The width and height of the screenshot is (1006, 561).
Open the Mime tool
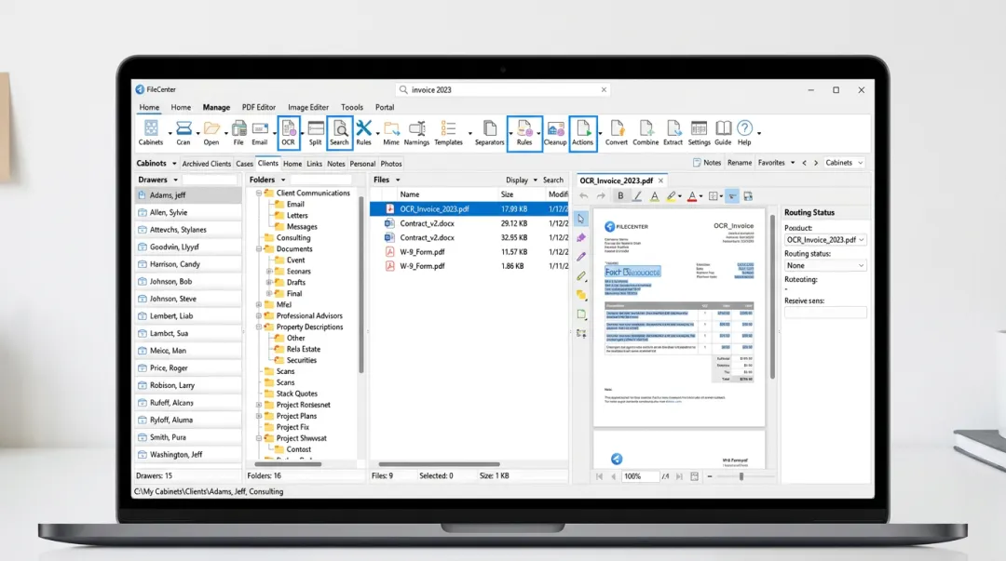tap(390, 133)
